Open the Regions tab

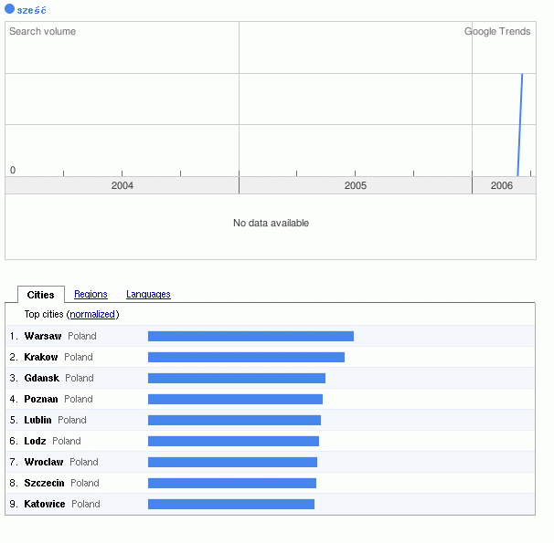[x=91, y=295]
